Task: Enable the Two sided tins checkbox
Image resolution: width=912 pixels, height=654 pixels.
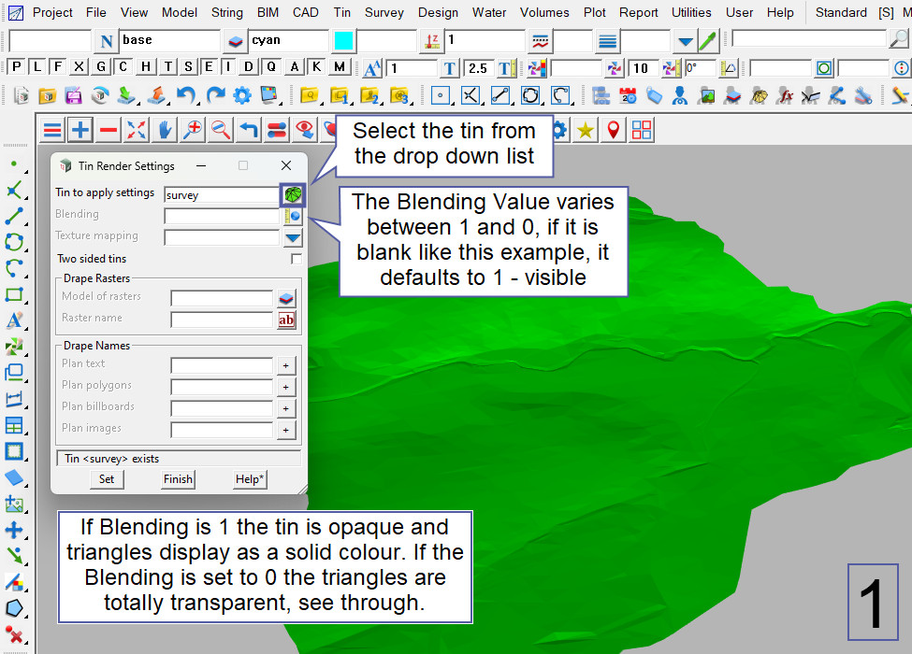Action: [297, 259]
